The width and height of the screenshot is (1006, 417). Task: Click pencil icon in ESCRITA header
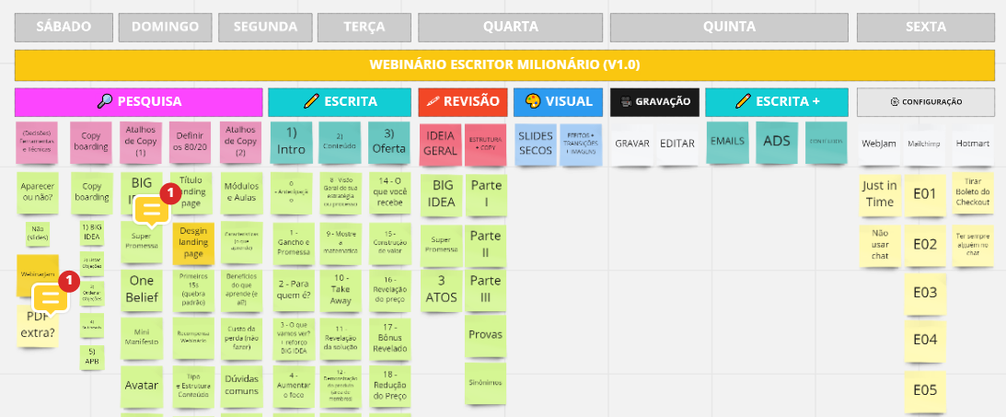tap(311, 102)
